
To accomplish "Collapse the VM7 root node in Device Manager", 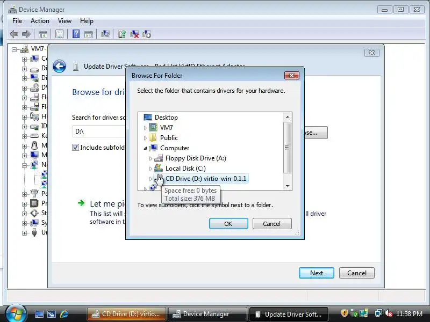I will pyautogui.click(x=15, y=49).
